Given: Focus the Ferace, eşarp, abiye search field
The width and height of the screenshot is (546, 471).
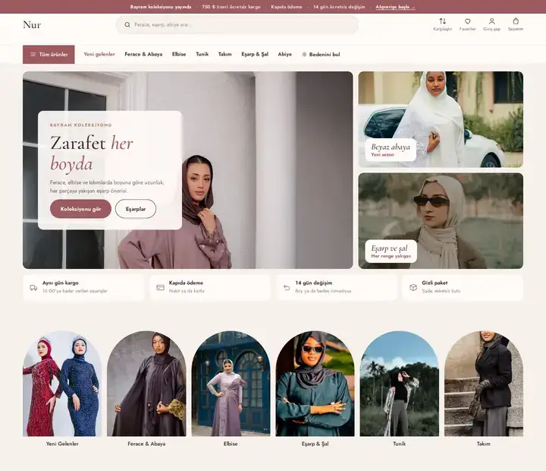Looking at the screenshot, I should (x=237, y=25).
